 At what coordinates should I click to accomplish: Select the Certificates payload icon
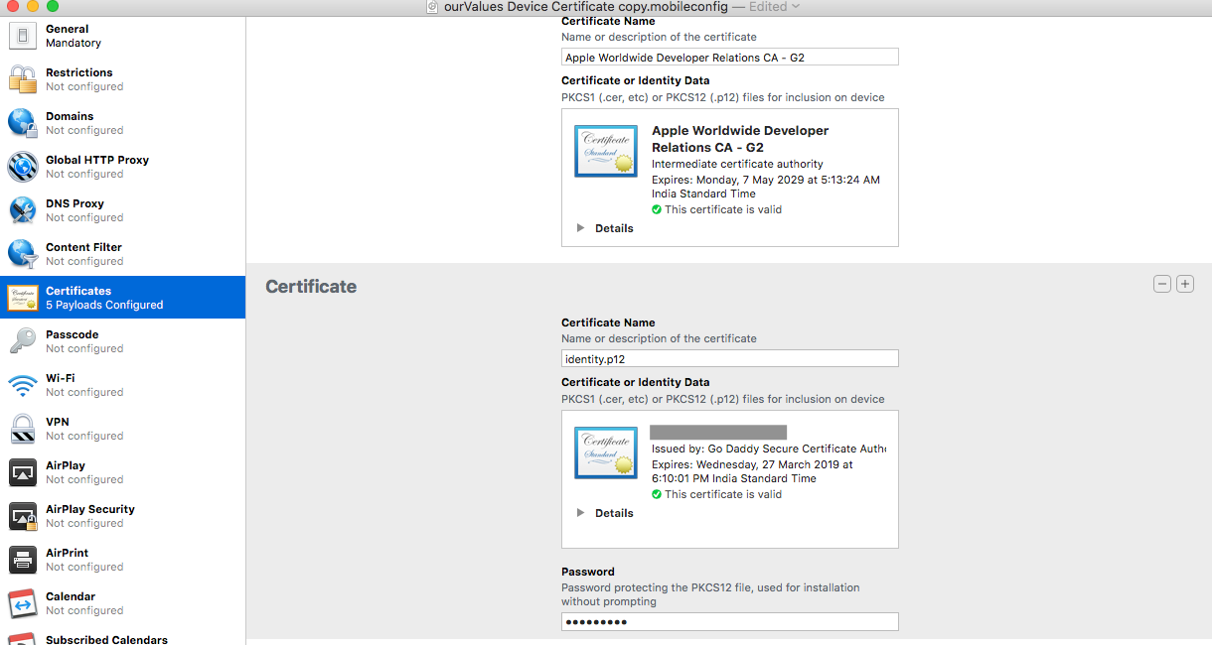[23, 298]
